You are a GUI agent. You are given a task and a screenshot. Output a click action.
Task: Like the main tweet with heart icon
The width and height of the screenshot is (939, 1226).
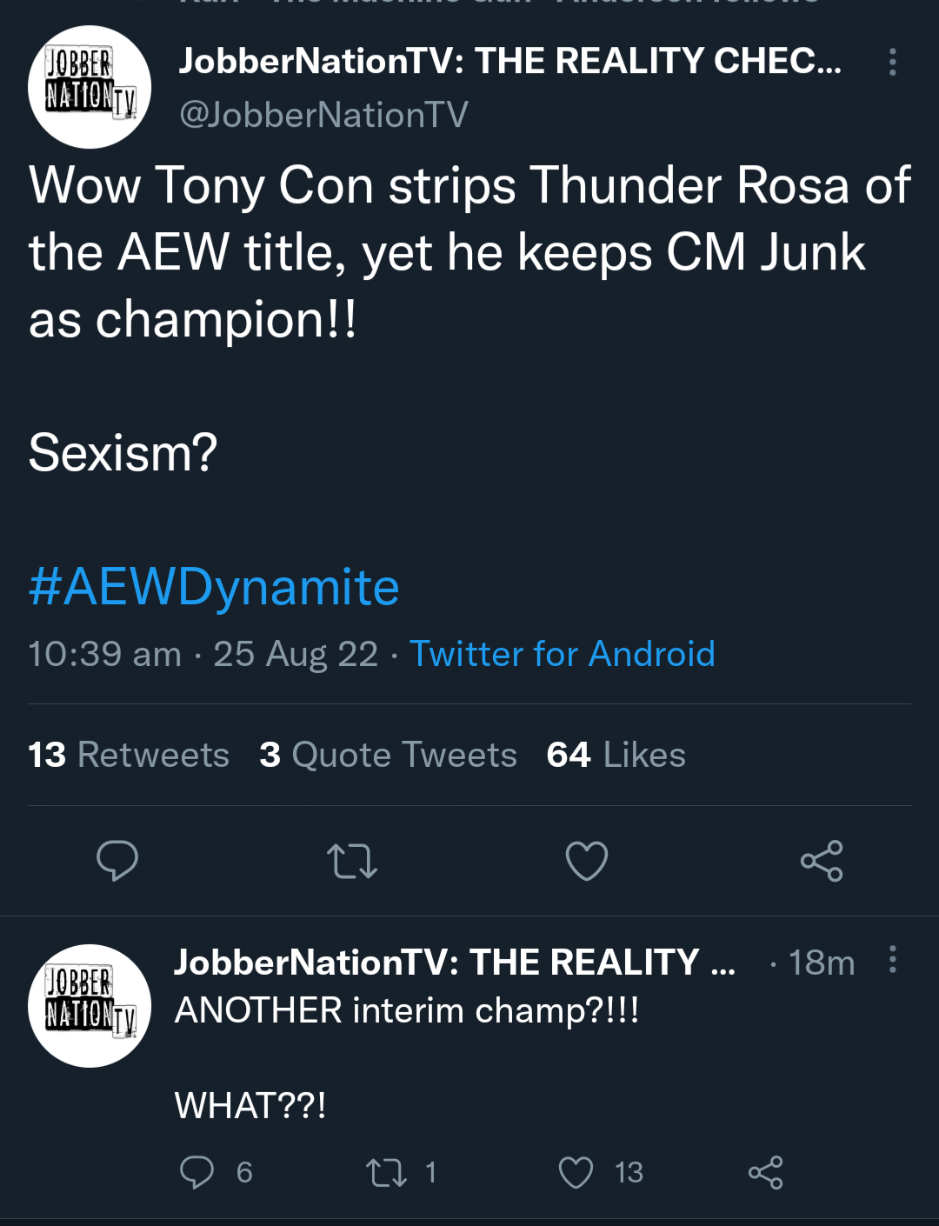point(587,861)
